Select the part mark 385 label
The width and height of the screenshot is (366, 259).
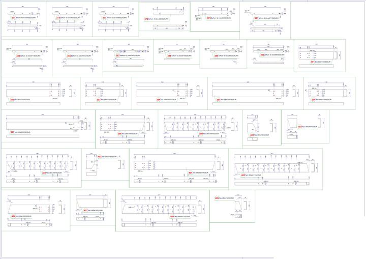point(69,56)
